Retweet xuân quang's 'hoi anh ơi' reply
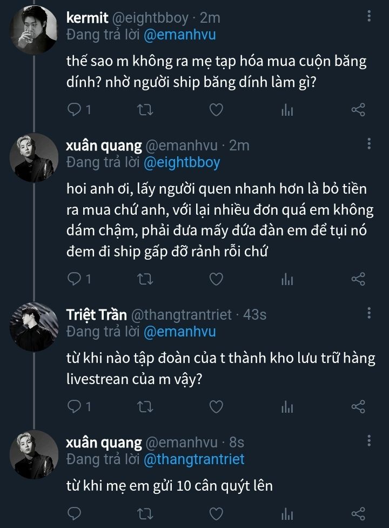389x528 pixels. click(146, 279)
